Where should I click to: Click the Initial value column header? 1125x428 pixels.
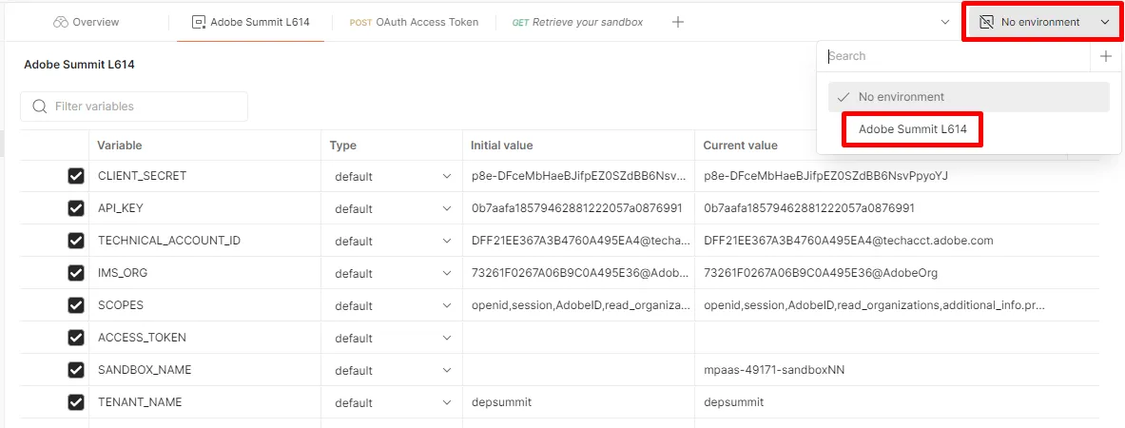coord(501,146)
